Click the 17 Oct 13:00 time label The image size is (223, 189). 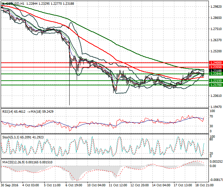[x=183, y=185]
